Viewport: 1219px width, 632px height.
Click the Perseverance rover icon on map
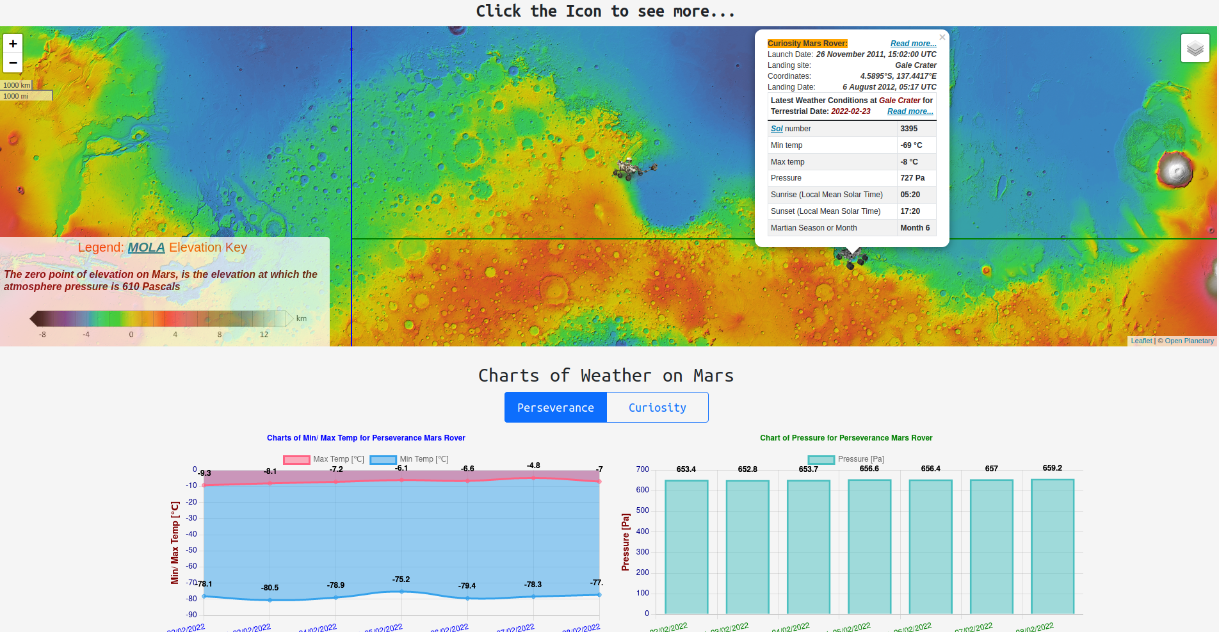click(634, 168)
